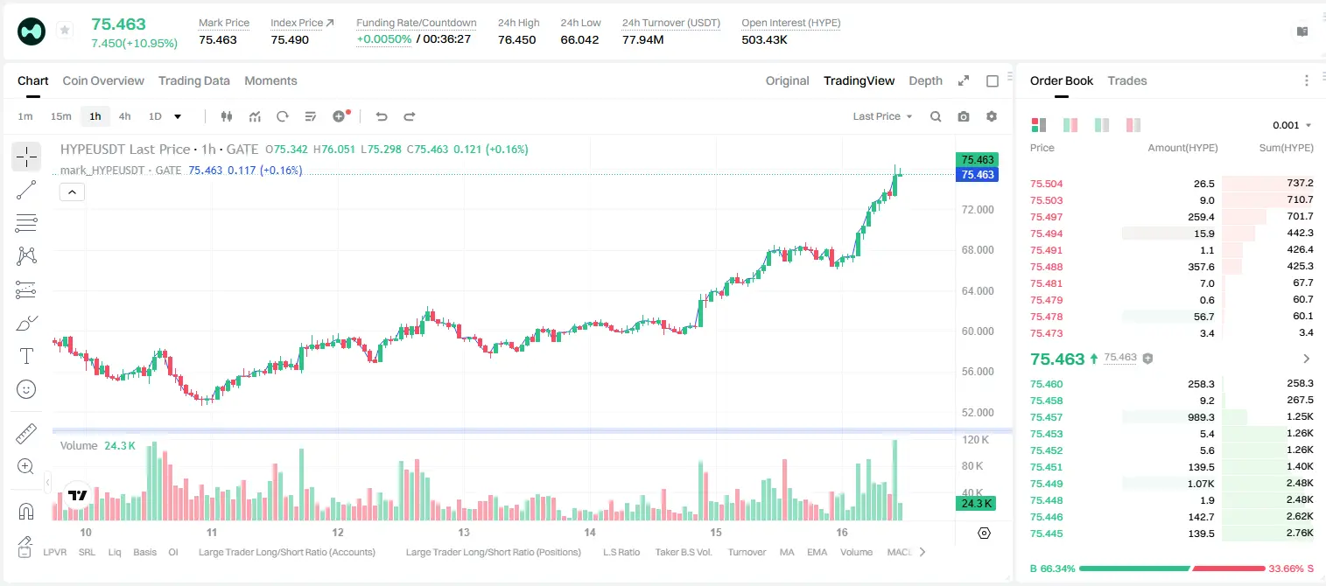Show only buy orders in order book
Image resolution: width=1326 pixels, height=586 pixels.
pos(1102,125)
